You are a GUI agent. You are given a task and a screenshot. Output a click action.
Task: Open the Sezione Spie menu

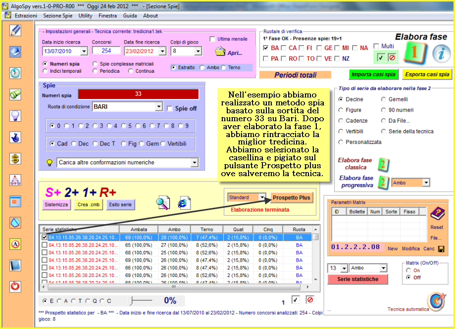58,16
